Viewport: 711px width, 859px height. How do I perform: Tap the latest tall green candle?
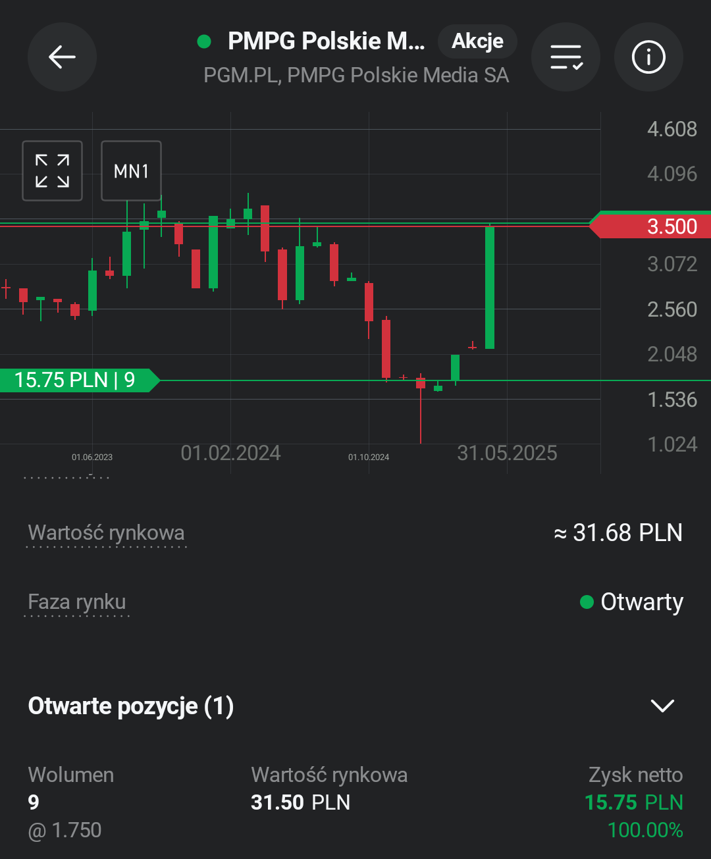[x=490, y=287]
